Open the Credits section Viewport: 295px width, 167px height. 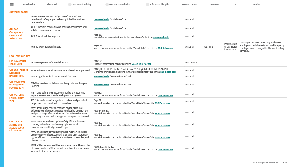[x=256, y=4]
